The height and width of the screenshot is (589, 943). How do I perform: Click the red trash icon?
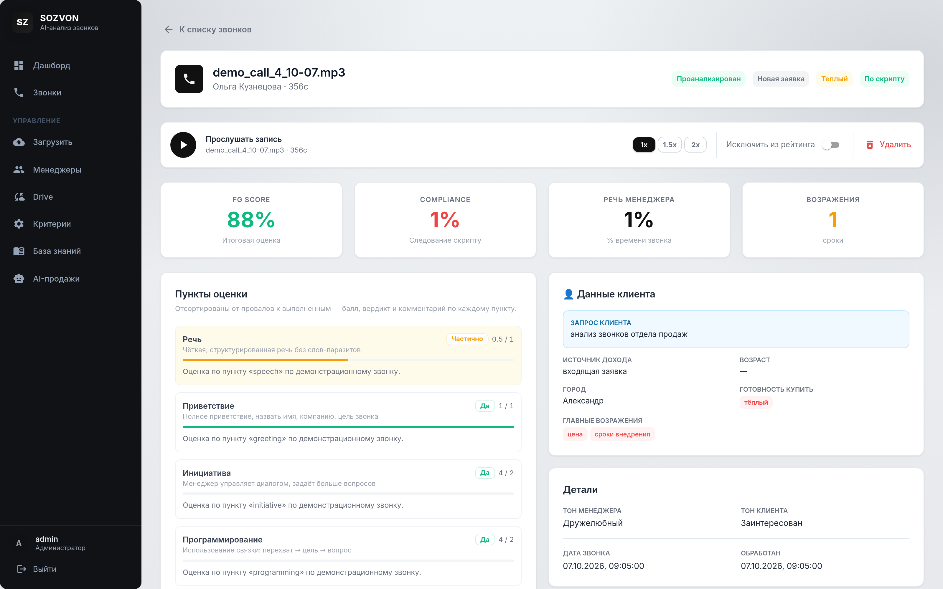point(870,145)
